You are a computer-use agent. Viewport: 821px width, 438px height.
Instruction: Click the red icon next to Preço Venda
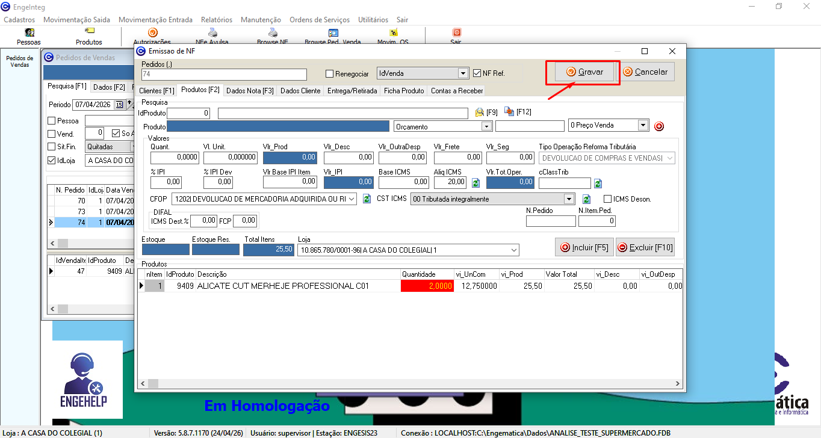pos(658,126)
